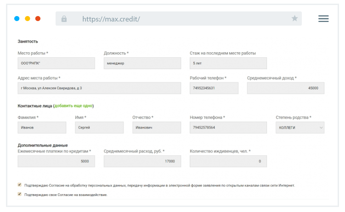Select the Номер телефона contact field
The height and width of the screenshot is (212, 345).
tap(228, 127)
